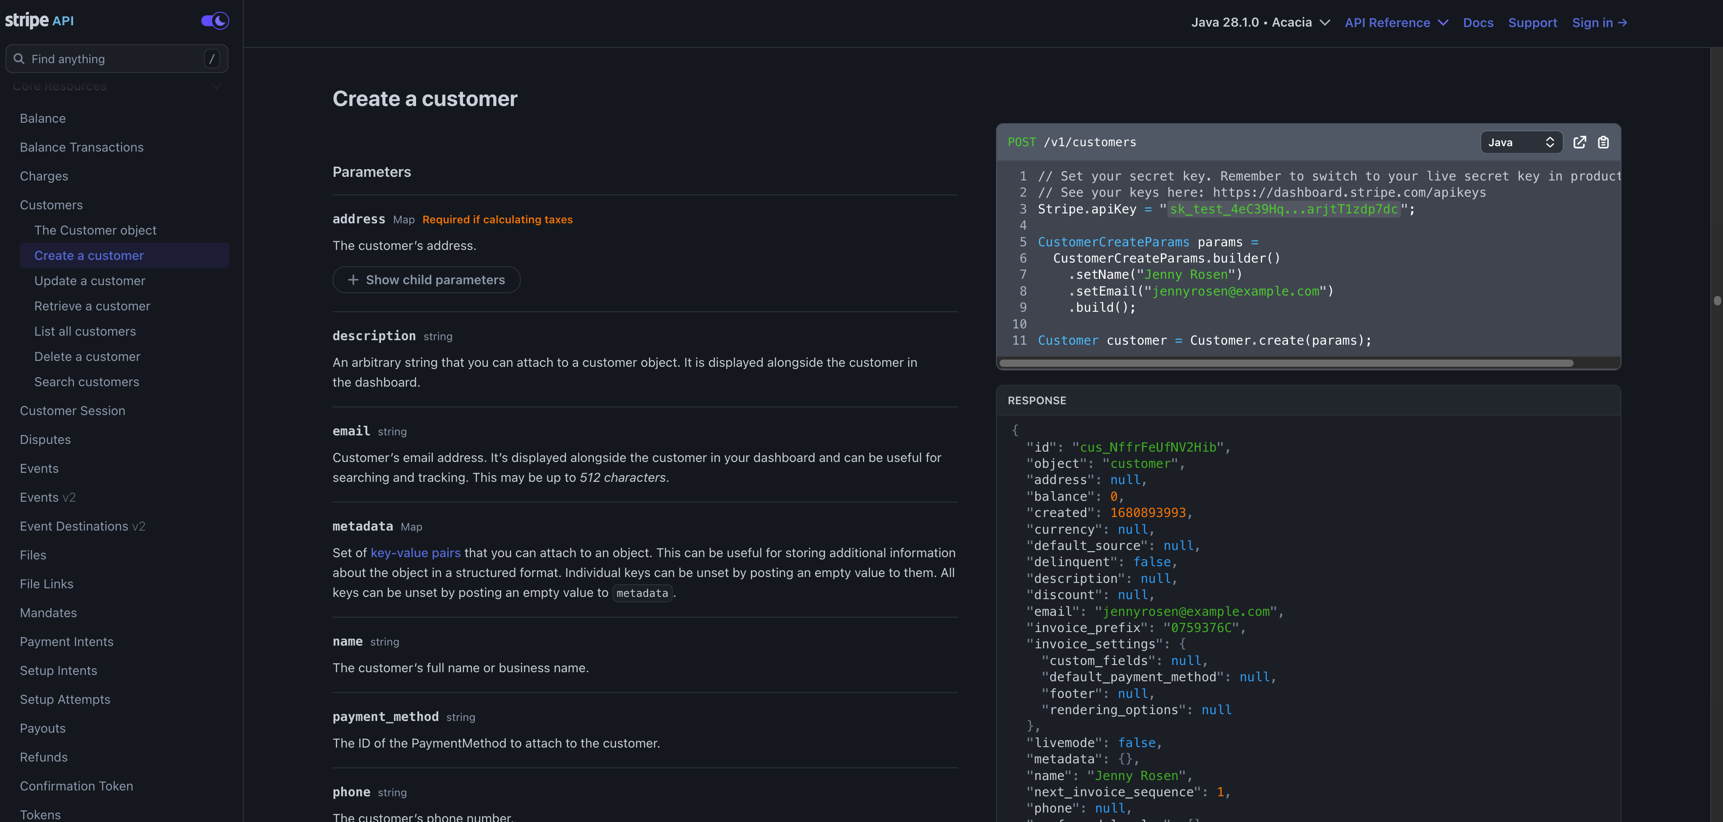Click the masked sk_test API key
The image size is (1723, 822).
(x=1283, y=209)
